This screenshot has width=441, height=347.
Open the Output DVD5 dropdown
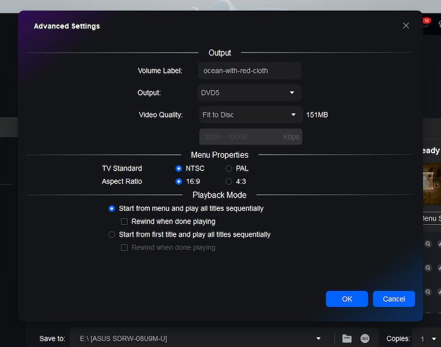click(250, 93)
